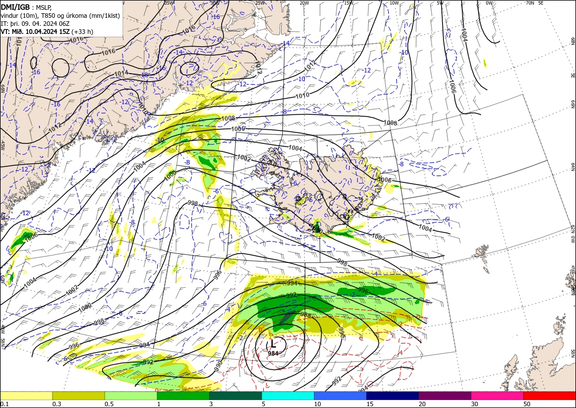Click the '30' legend scale value
The height and width of the screenshot is (408, 576).
coord(475,404)
